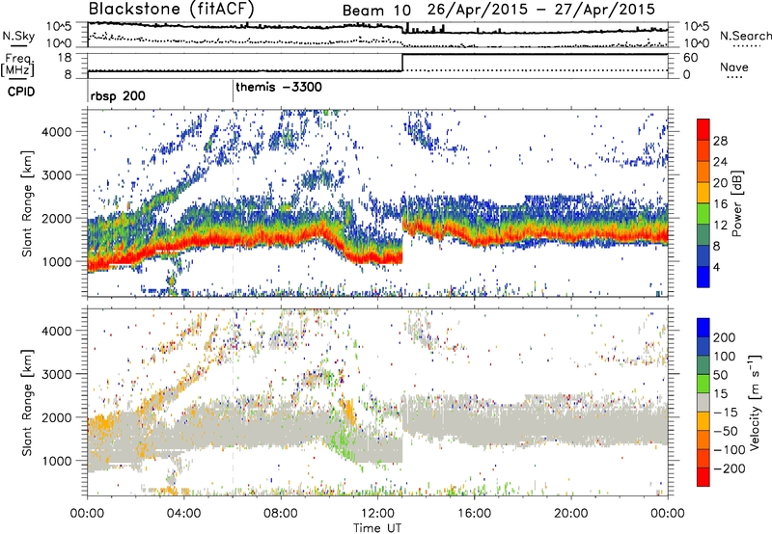This screenshot has height=534, width=772.
Task: Click the 'Slant Range [km]' label of the velocity panel
Action: click(27, 402)
